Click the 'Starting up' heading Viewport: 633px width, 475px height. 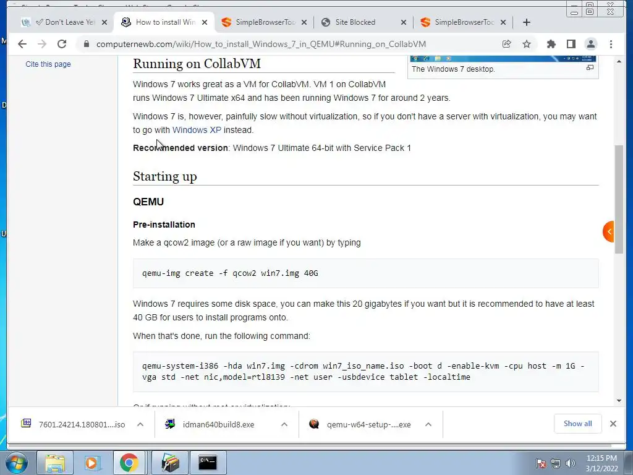[164, 176]
